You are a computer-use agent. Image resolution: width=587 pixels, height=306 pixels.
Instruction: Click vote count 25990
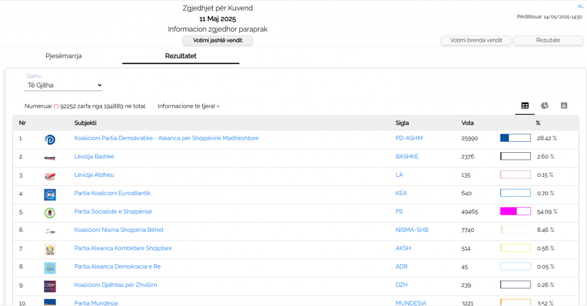pyautogui.click(x=469, y=138)
